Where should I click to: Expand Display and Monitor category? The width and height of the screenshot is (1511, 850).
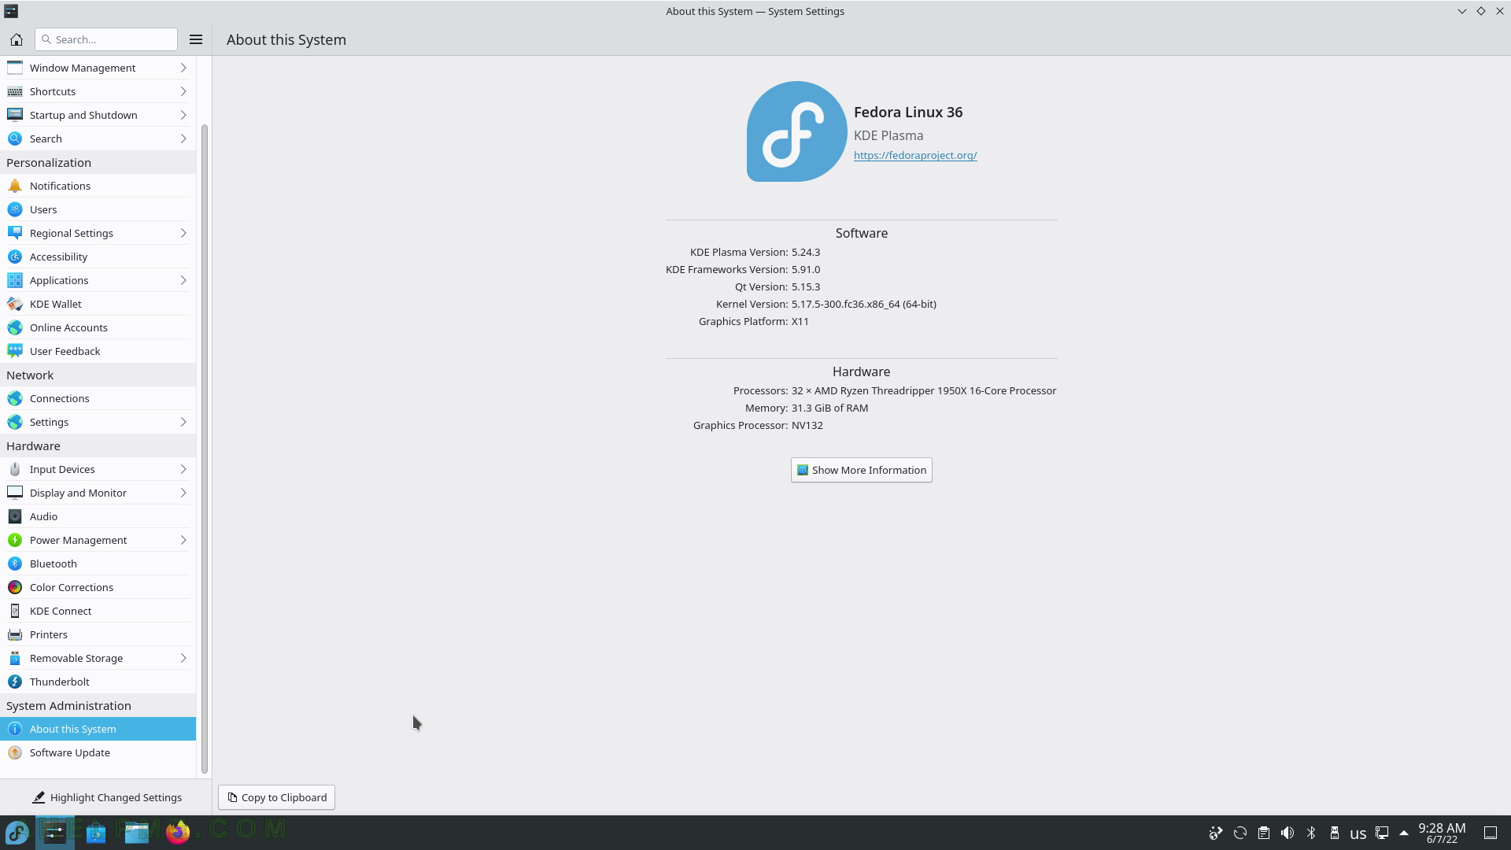tap(98, 493)
